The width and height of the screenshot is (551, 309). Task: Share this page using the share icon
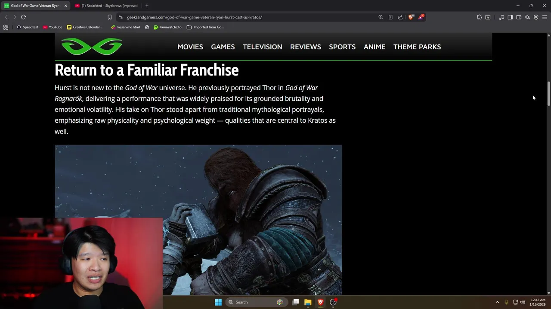400,17
